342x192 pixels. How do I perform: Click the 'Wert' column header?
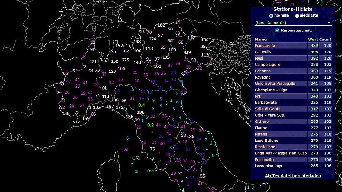pos(312,40)
